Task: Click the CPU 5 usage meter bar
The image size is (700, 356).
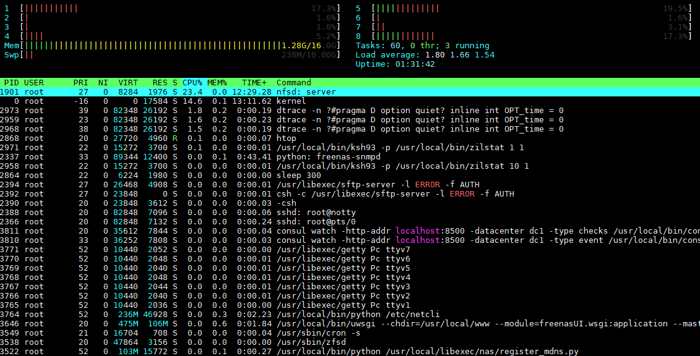Action: point(523,9)
